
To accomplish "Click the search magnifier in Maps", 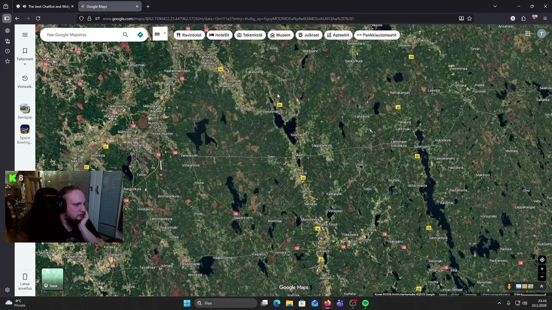I will 125,35.
